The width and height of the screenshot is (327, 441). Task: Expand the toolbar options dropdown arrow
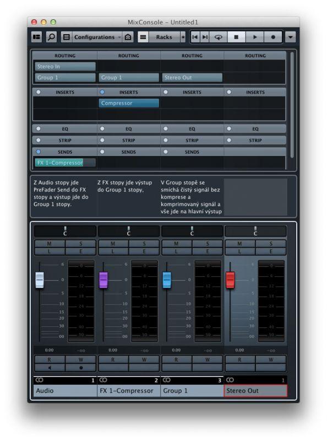point(291,37)
